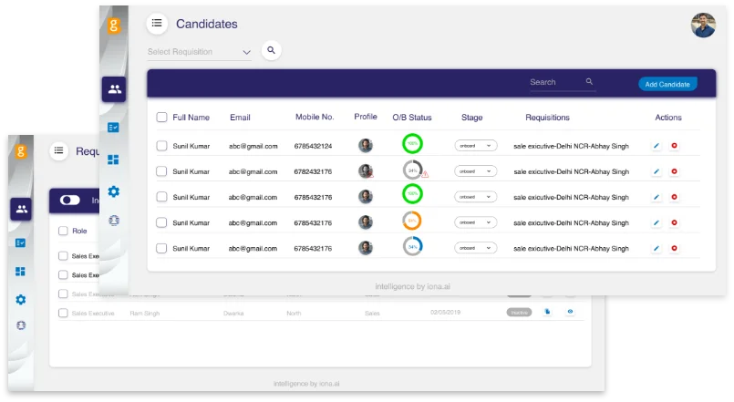734x402 pixels.
Task: Click the red warning icon beside the 24% status
Action: point(425,174)
